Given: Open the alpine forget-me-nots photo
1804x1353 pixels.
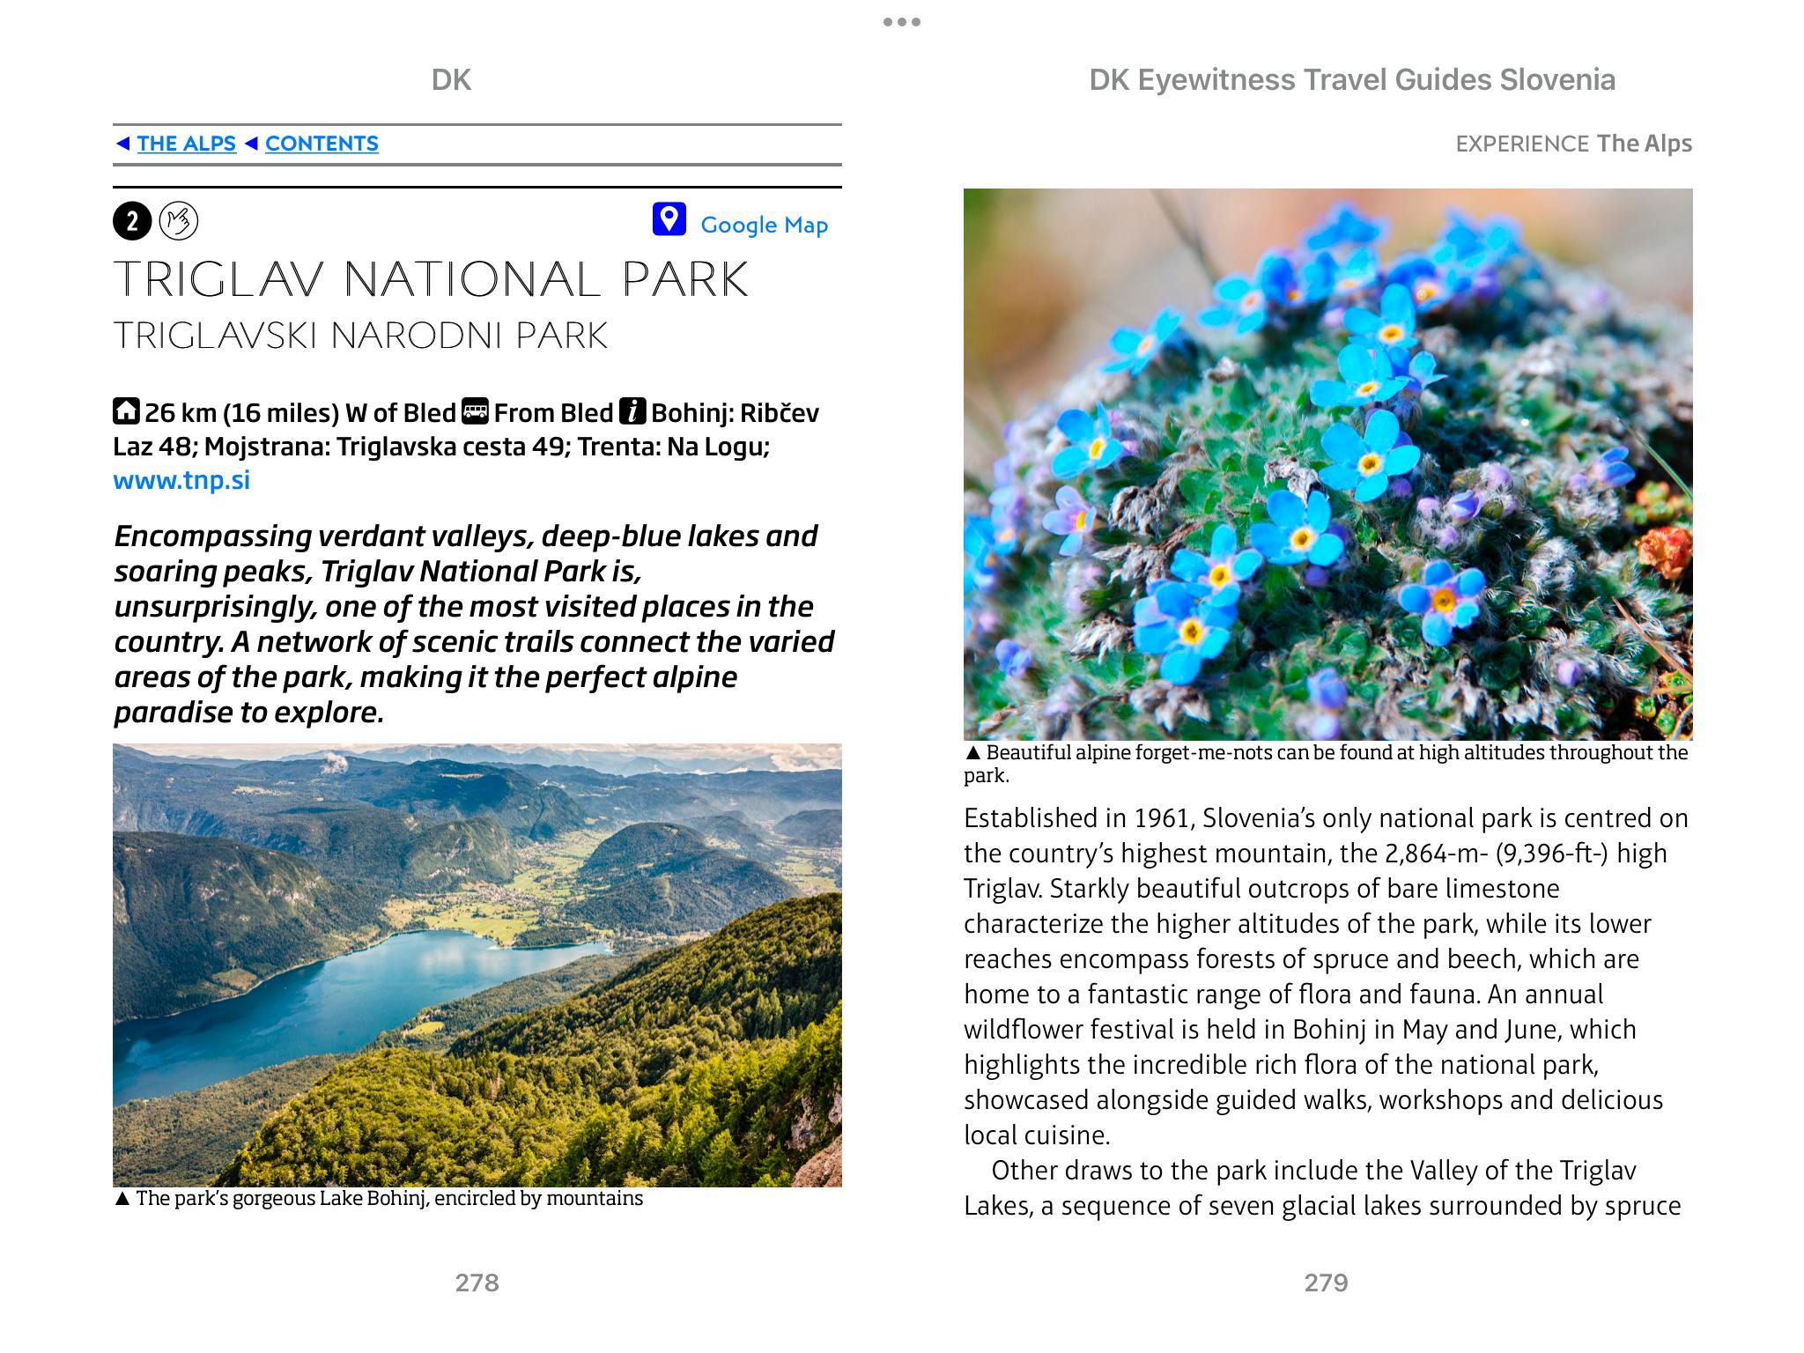Looking at the screenshot, I should point(1327,463).
